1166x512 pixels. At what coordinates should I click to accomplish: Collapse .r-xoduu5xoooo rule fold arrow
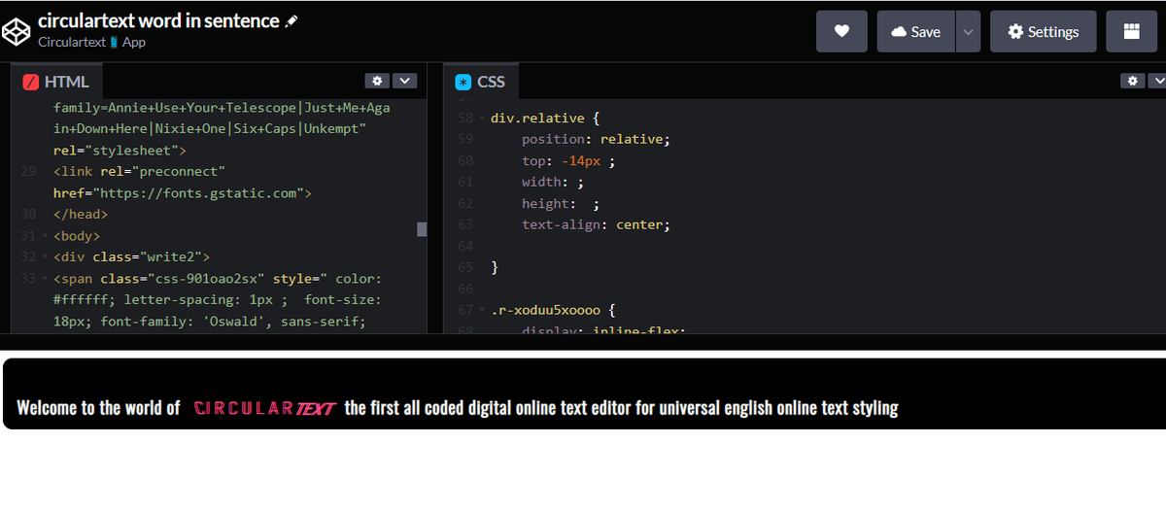tap(481, 311)
